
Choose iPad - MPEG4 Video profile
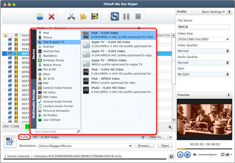click(x=119, y=80)
